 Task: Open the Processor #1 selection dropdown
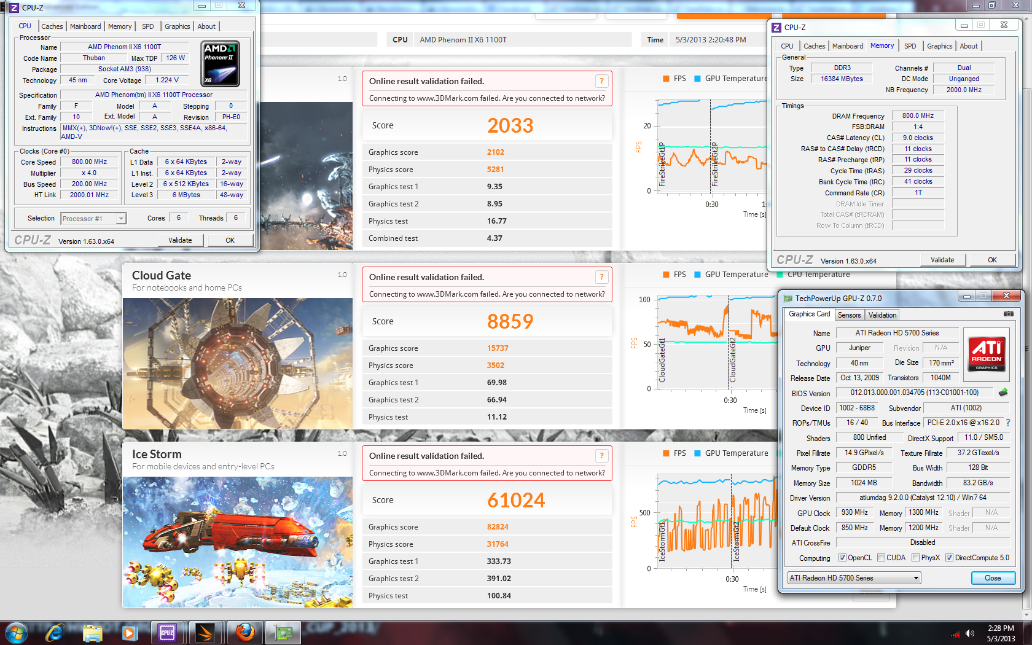tap(93, 219)
